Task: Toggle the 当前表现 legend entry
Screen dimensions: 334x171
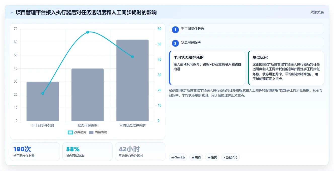Action: pyautogui.click(x=98, y=132)
